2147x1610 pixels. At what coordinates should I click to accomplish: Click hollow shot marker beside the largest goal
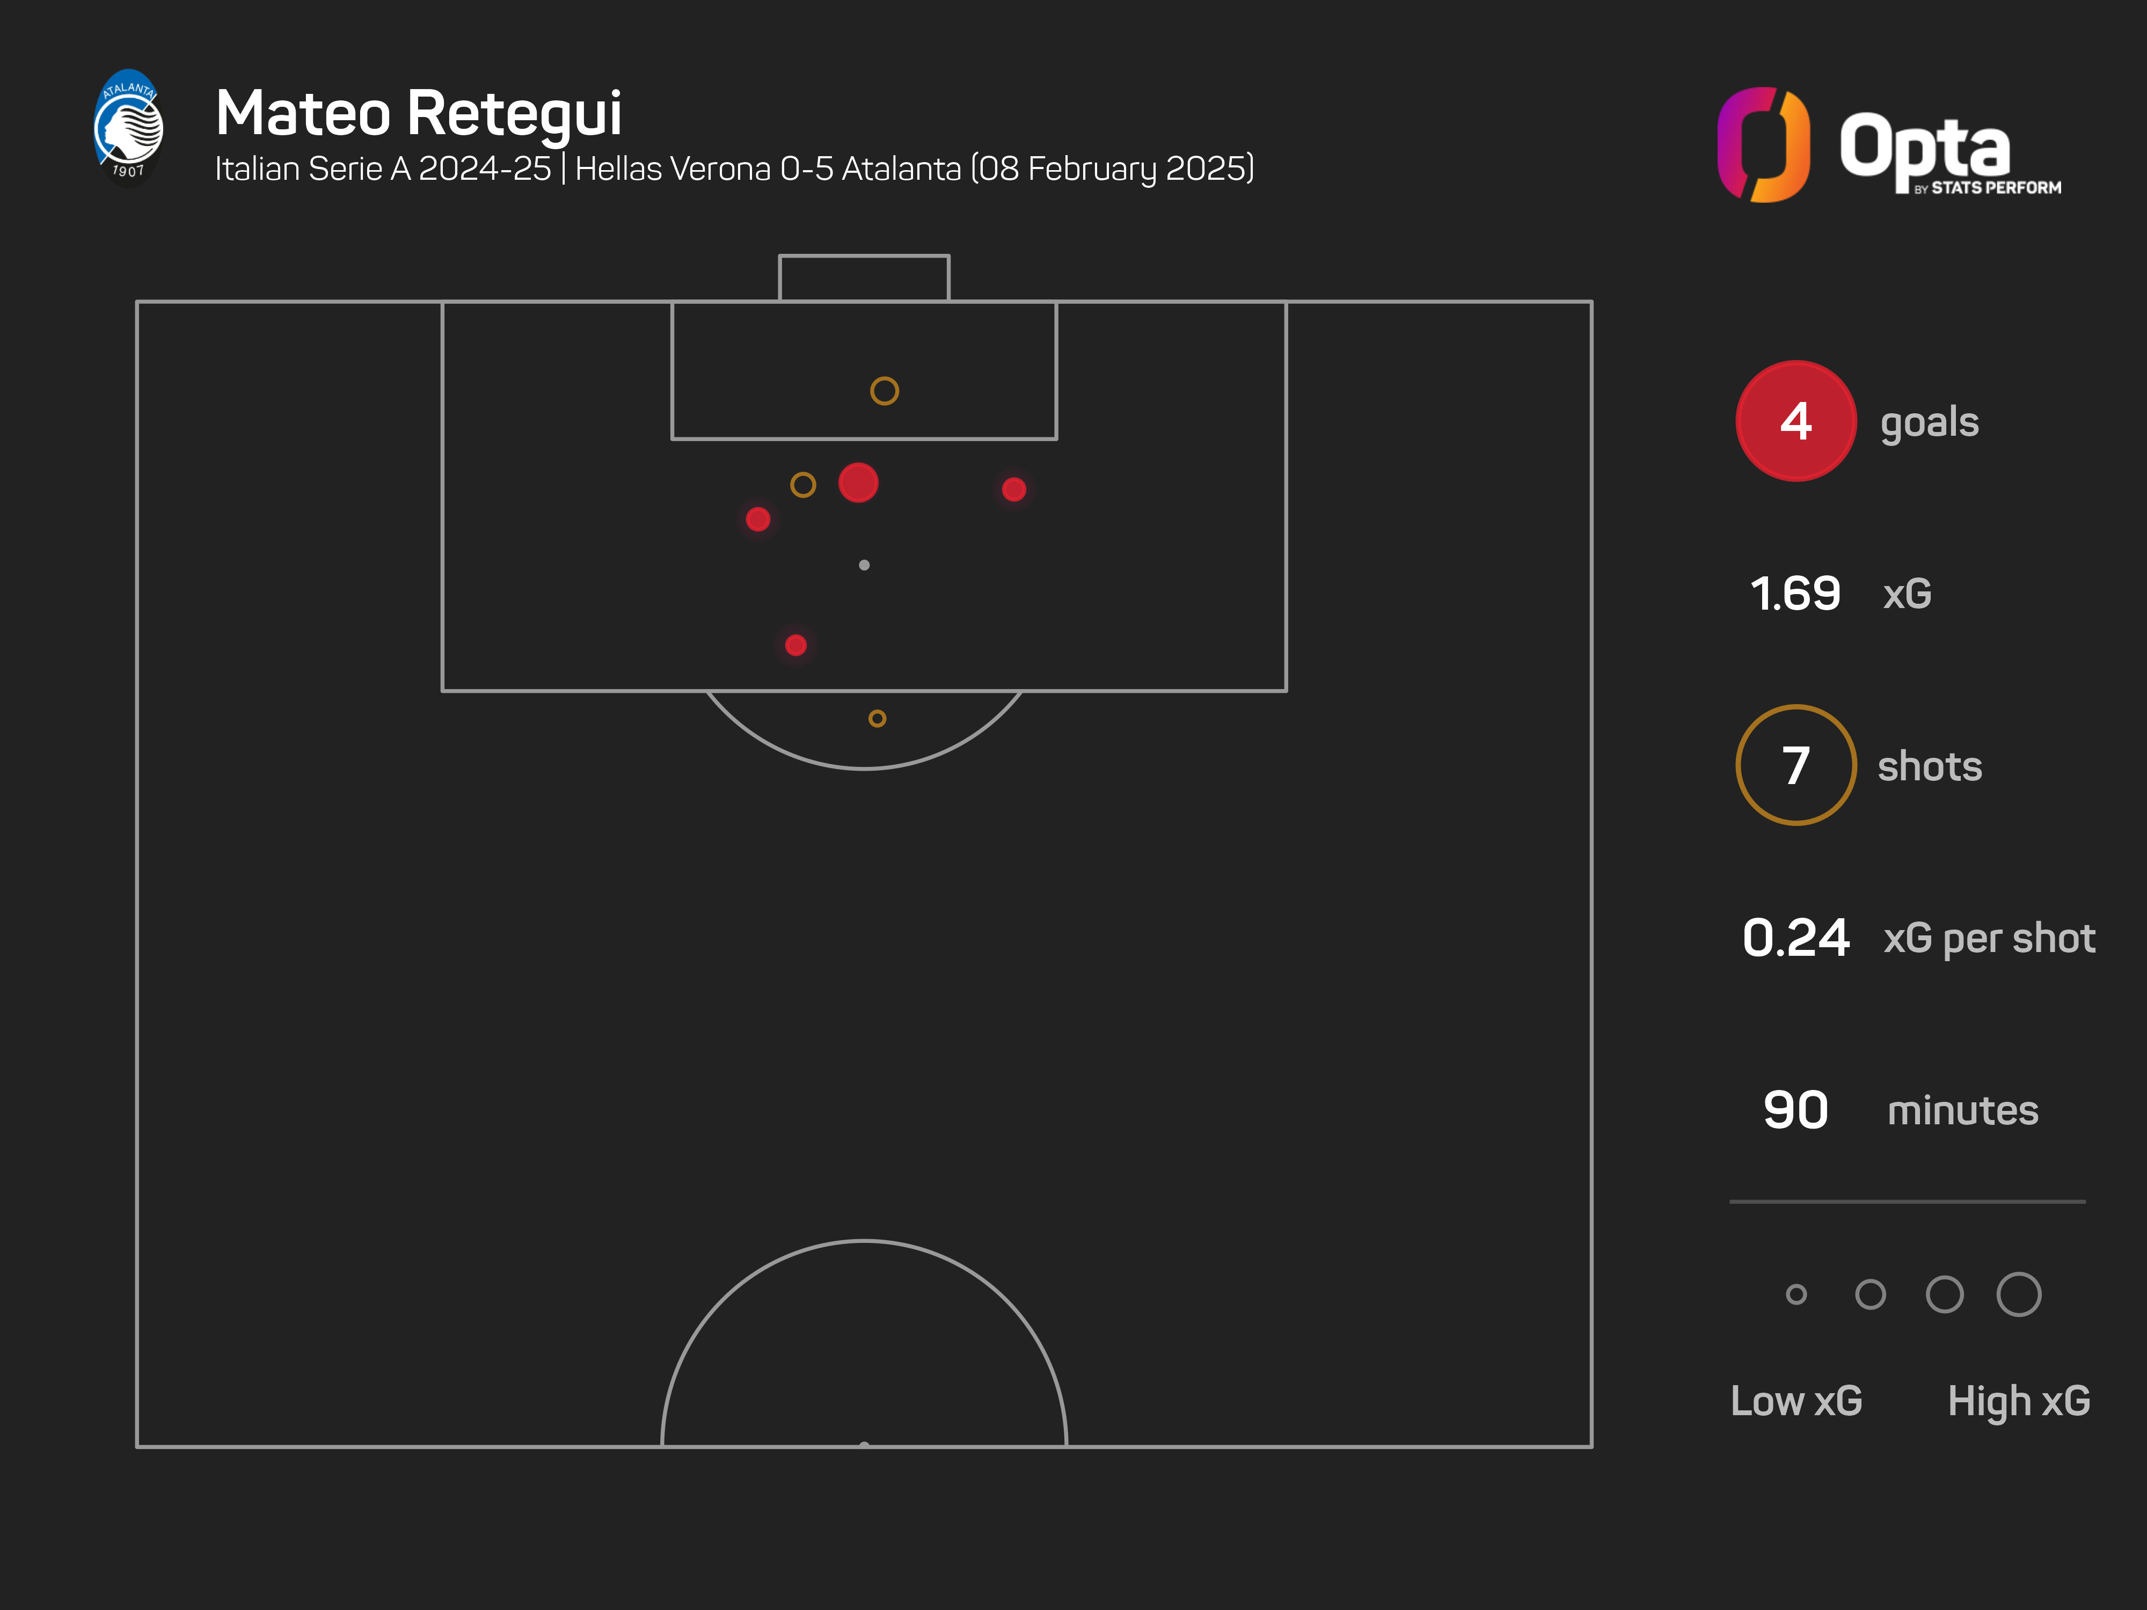coord(802,484)
